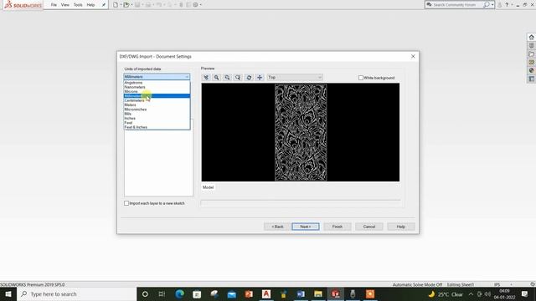
Task: Click the Finish button
Action: click(338, 227)
